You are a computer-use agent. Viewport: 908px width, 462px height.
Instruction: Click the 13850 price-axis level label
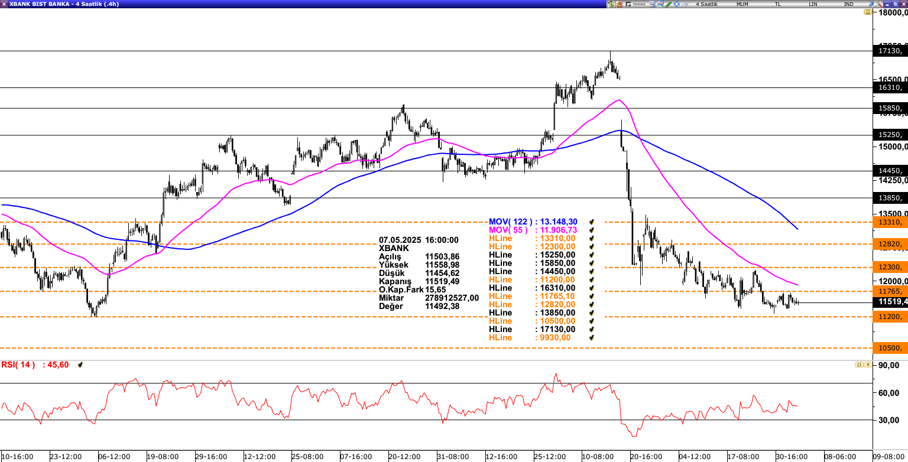(x=890, y=198)
